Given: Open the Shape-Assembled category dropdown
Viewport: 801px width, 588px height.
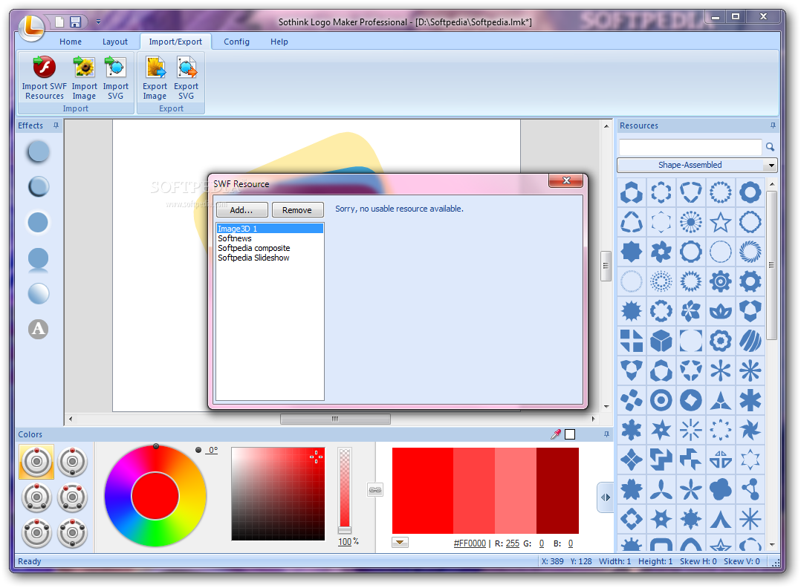Looking at the screenshot, I should pyautogui.click(x=771, y=165).
